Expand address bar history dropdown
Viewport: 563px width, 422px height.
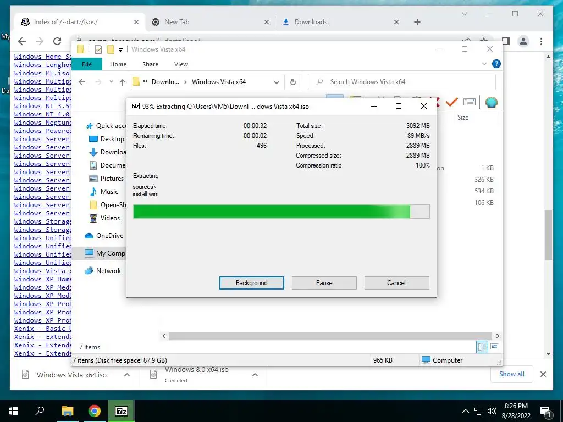tap(276, 82)
